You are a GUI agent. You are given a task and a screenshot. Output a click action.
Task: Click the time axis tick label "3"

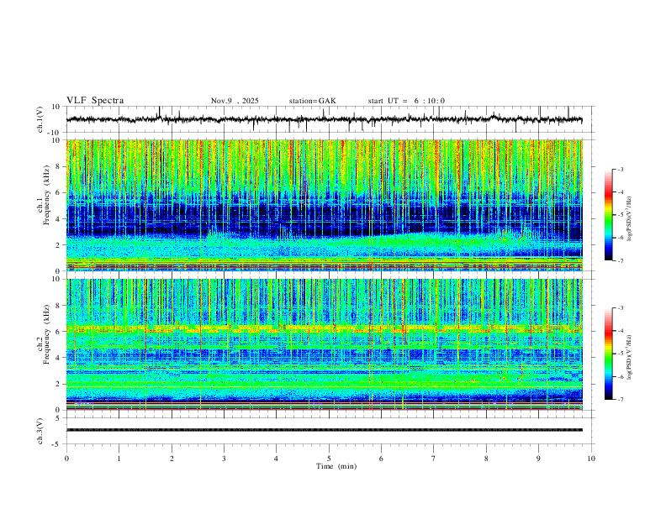(x=224, y=459)
